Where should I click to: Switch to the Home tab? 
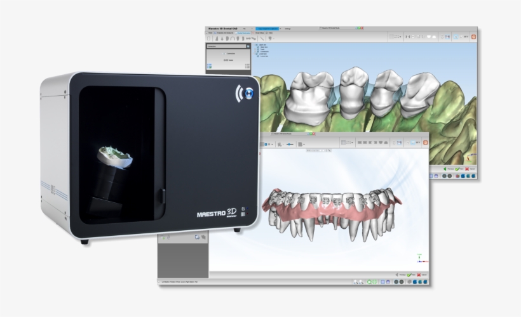(210, 33)
